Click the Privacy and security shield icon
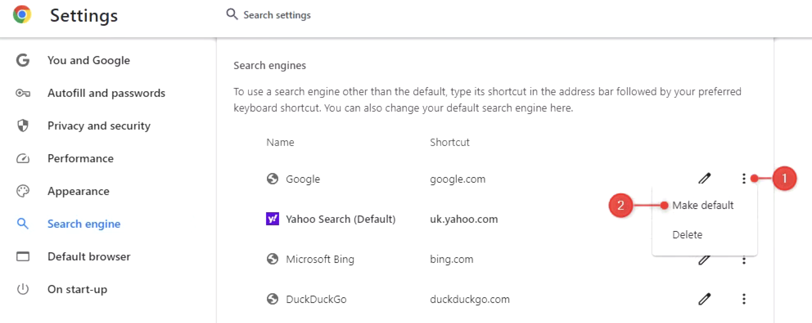 click(23, 126)
